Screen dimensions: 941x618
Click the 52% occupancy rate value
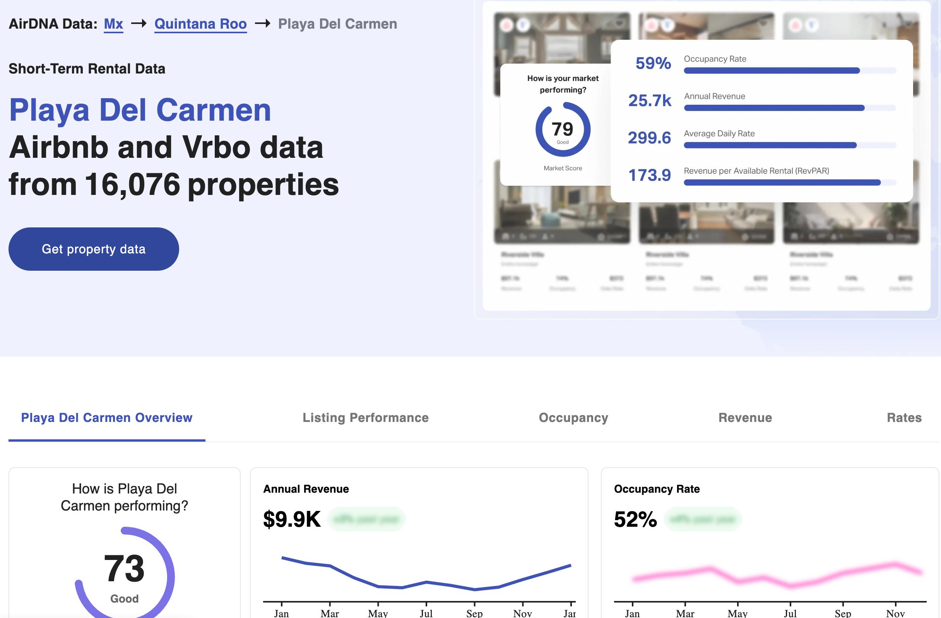[635, 519]
